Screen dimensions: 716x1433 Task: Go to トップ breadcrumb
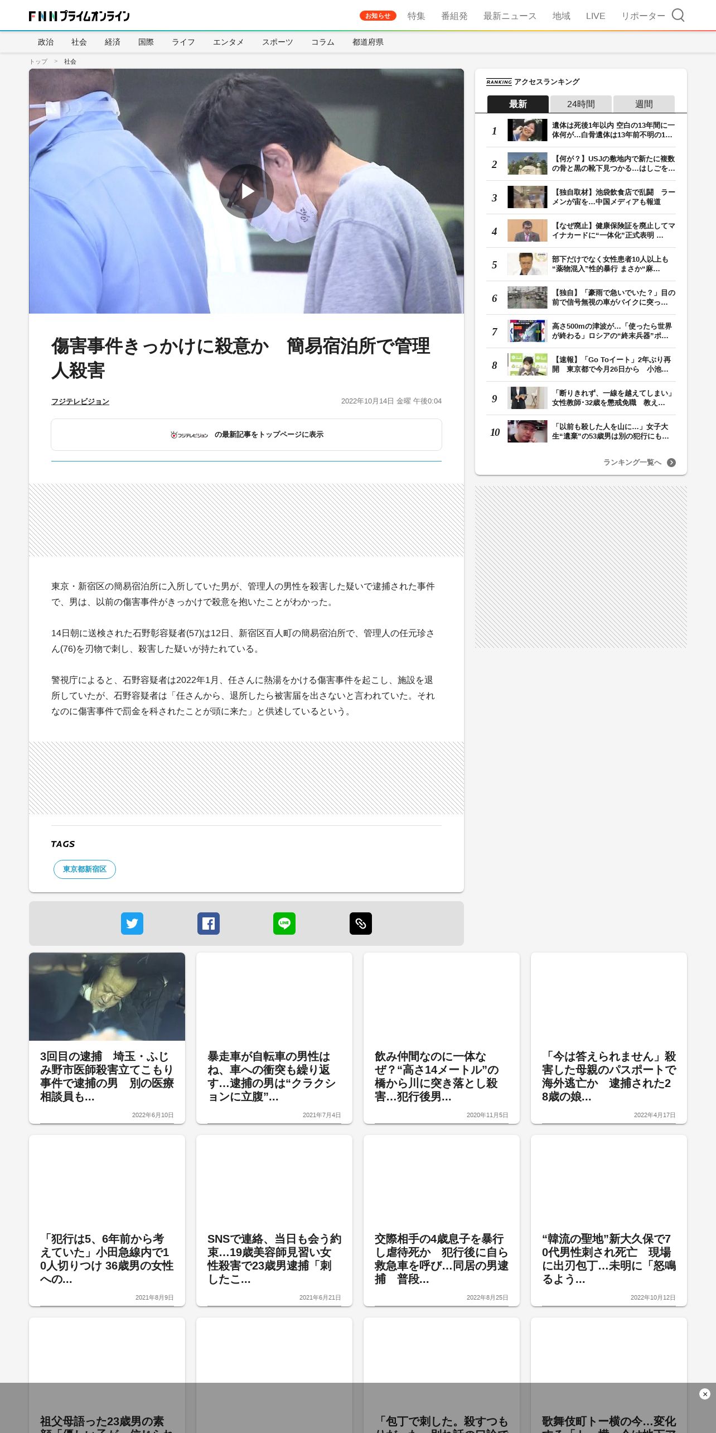[x=38, y=61]
